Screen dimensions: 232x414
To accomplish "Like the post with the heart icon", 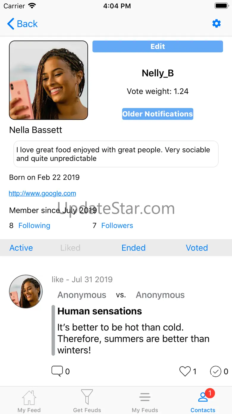I will coord(185,371).
